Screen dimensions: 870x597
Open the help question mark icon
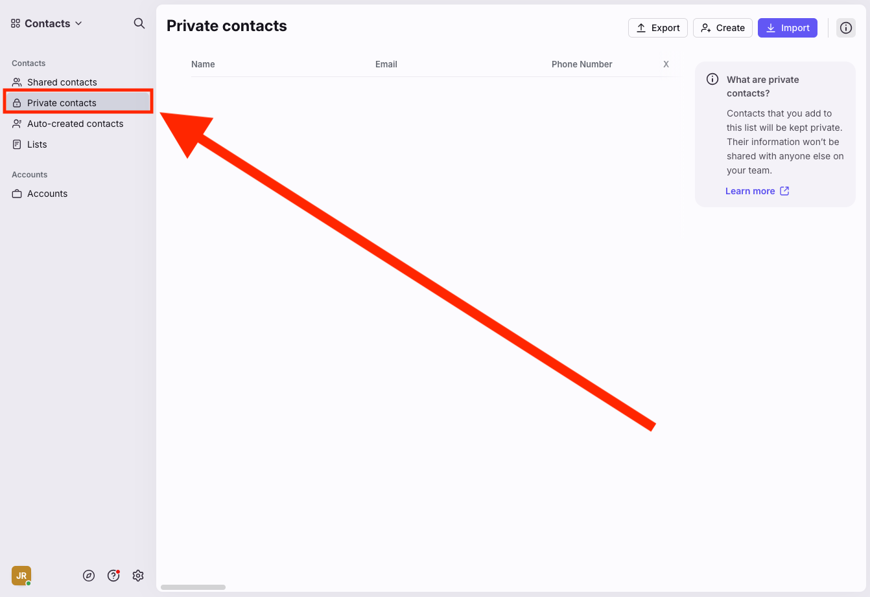113,576
